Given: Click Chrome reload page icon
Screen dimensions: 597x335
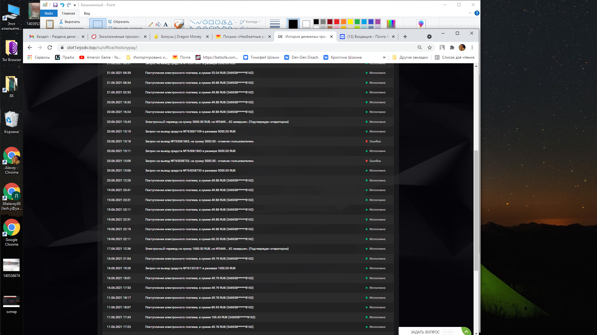Looking at the screenshot, I should pyautogui.click(x=50, y=47).
